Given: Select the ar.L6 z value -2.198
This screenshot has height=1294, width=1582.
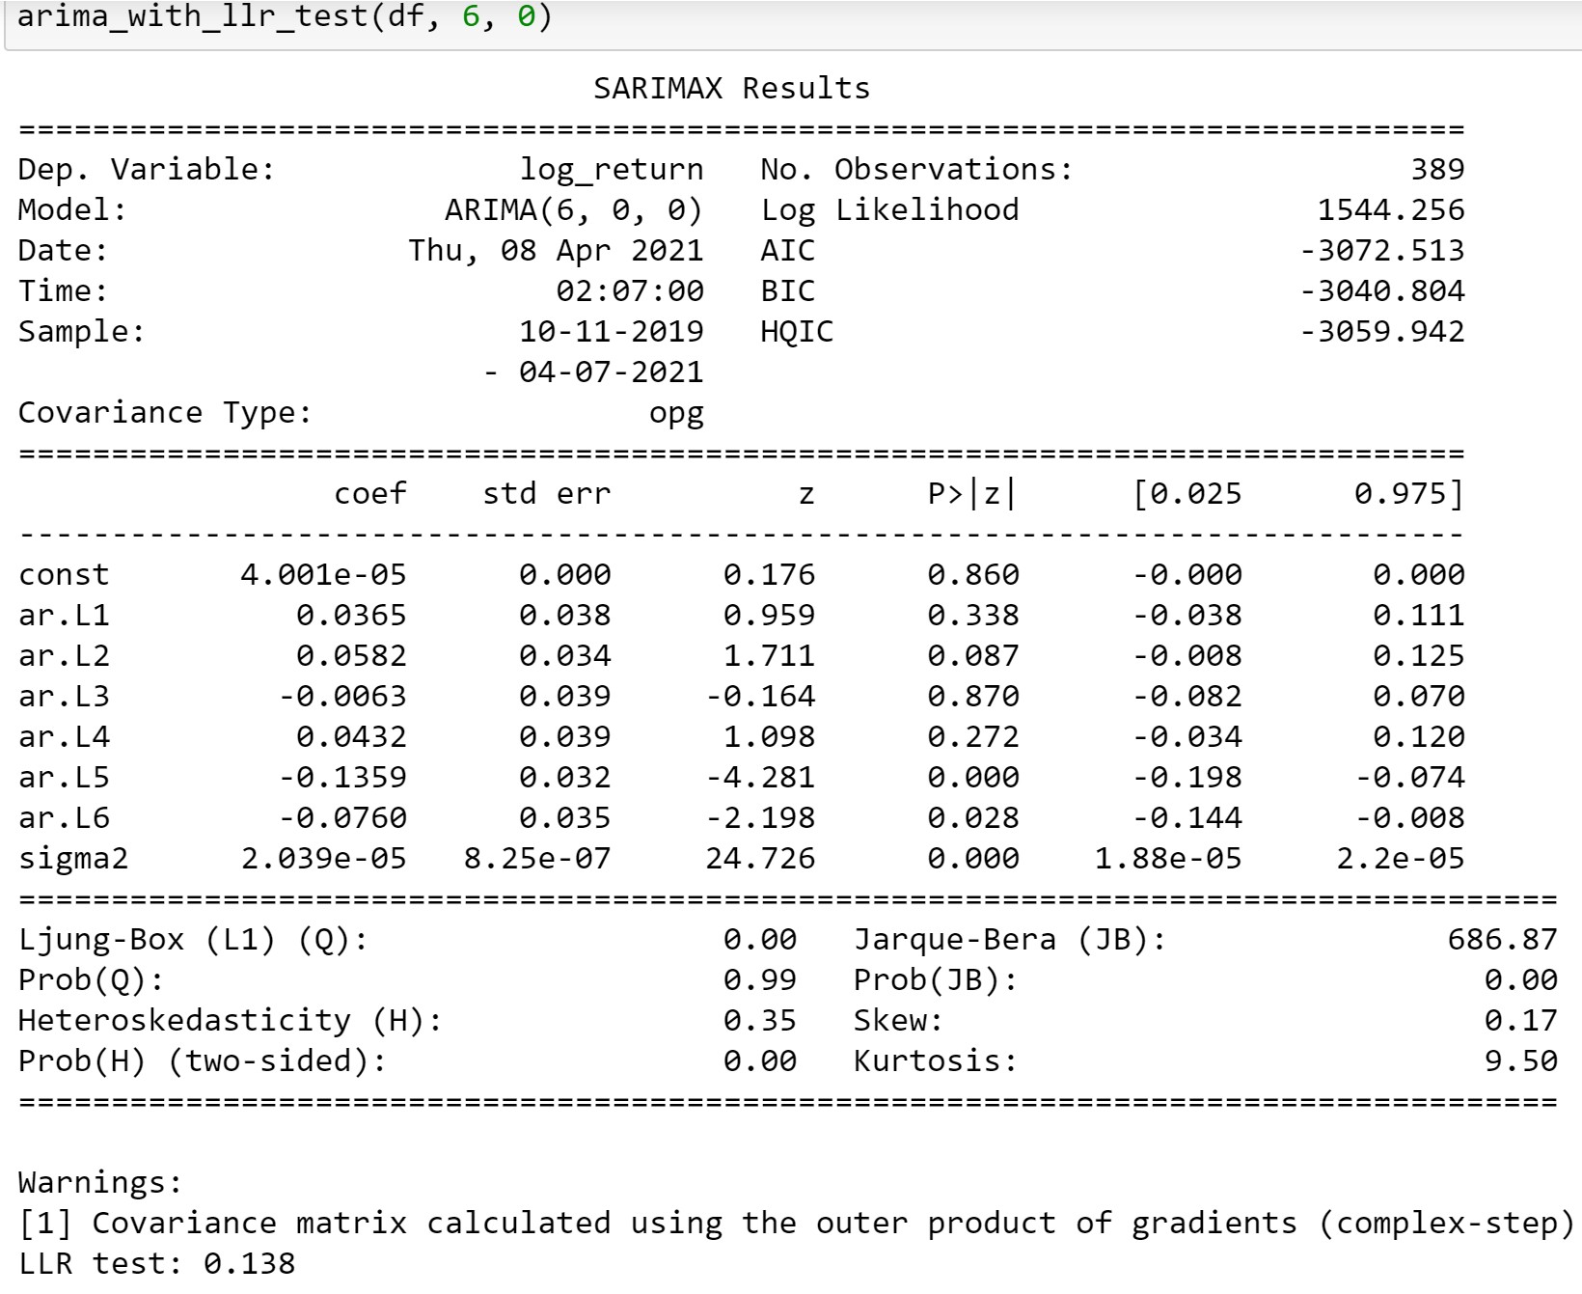Looking at the screenshot, I should pyautogui.click(x=760, y=818).
